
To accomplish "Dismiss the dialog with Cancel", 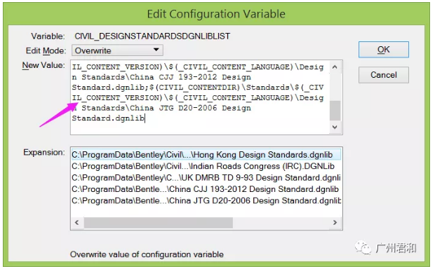I will click(383, 75).
